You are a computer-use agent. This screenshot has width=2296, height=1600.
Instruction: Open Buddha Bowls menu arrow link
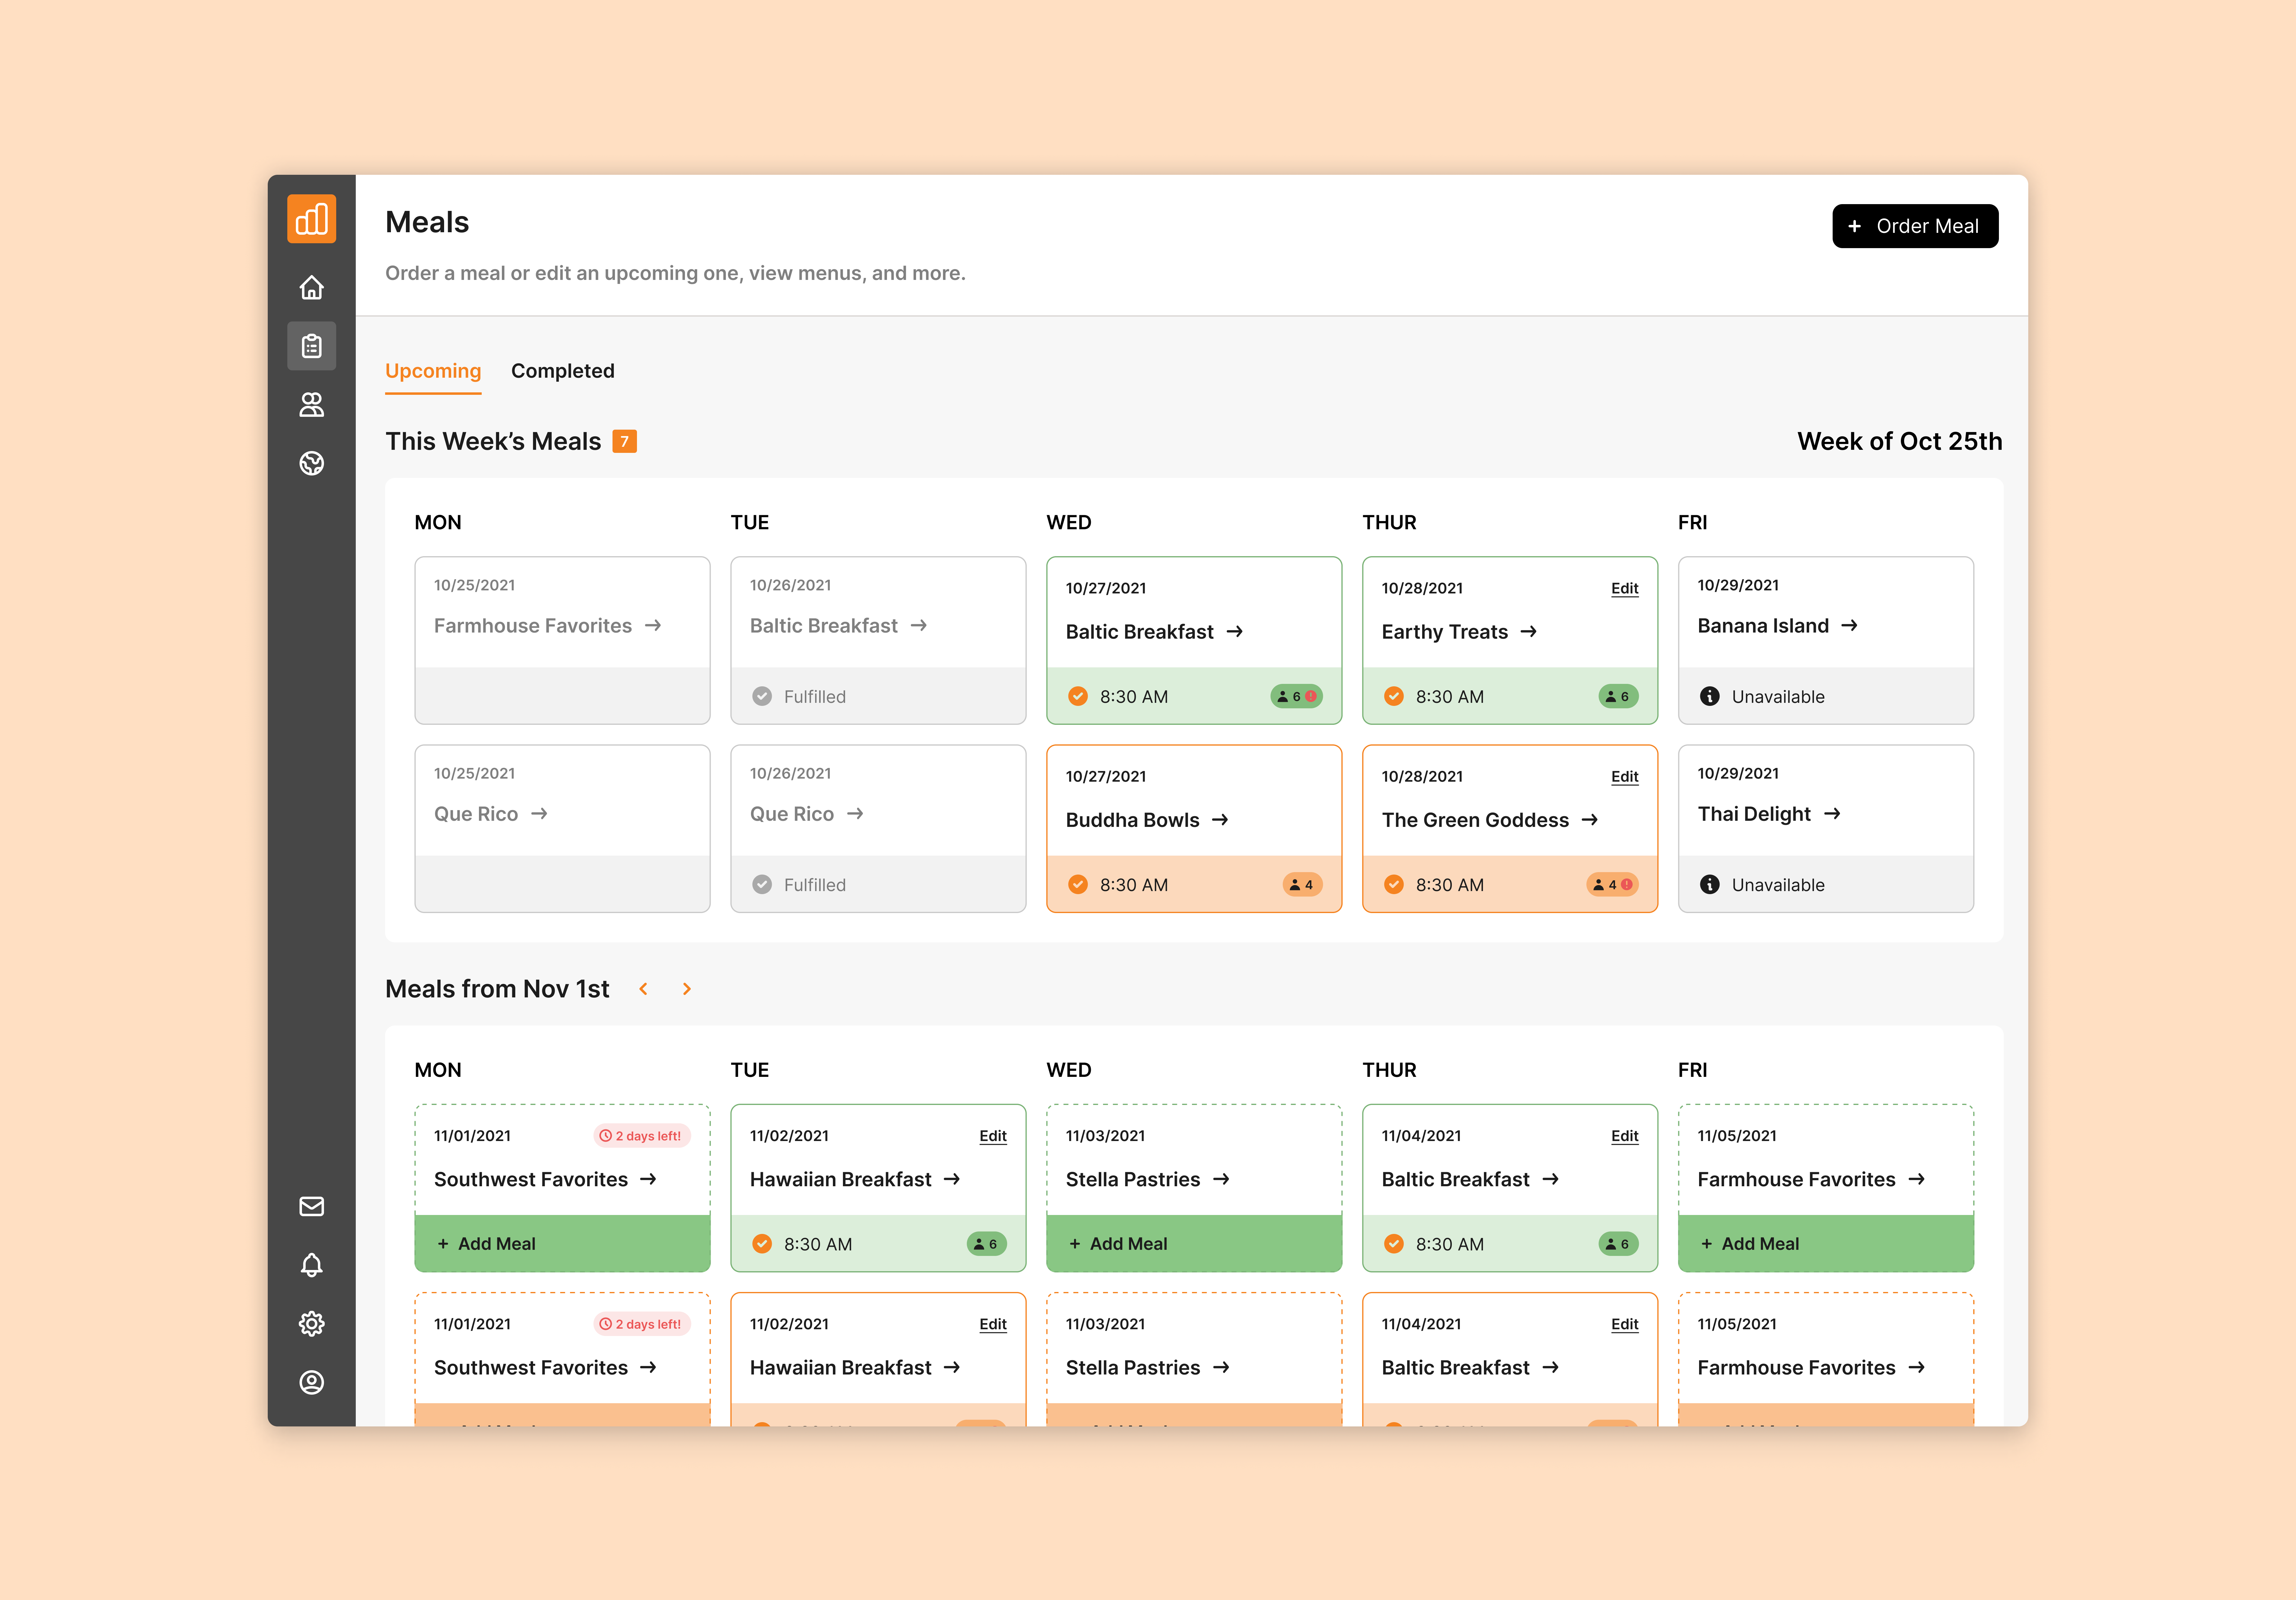pos(1220,820)
